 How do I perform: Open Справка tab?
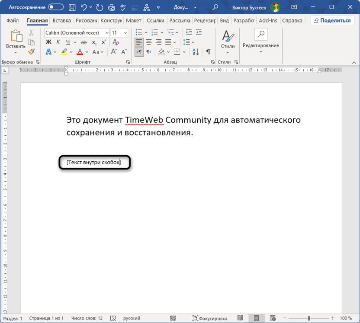click(292, 20)
